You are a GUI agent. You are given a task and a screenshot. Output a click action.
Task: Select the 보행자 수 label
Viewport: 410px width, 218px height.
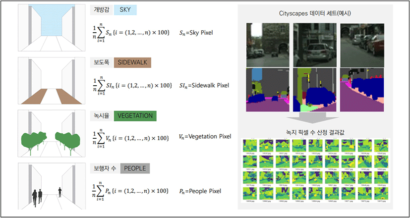105,168
